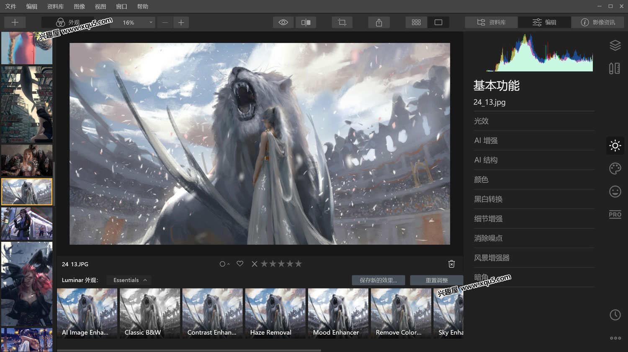Expand the 光效 tool section
628x352 pixels.
(534, 121)
